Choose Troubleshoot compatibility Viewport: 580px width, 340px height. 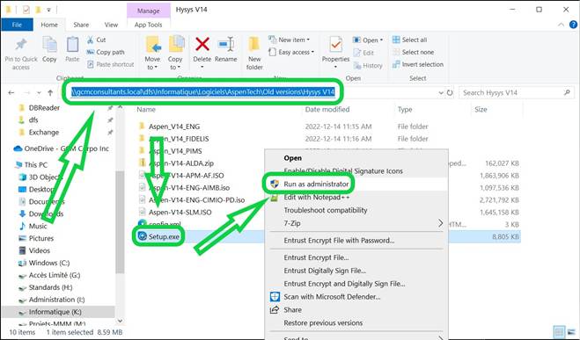click(x=326, y=210)
